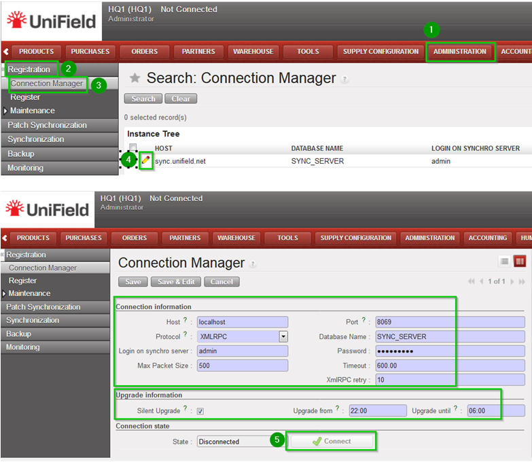
Task: Click the Clear button under search title
Action: tap(181, 99)
